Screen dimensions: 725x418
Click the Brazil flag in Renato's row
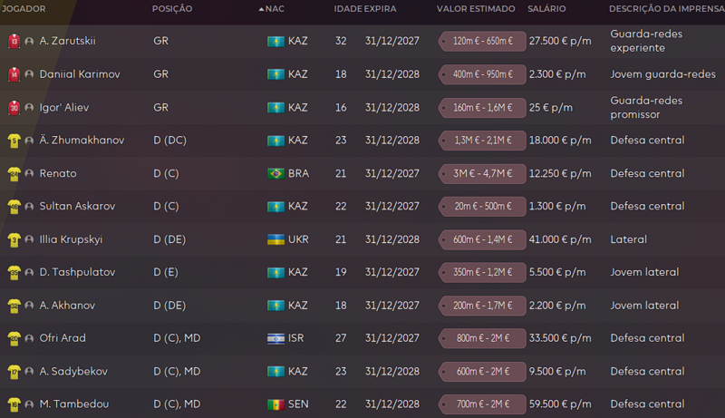pyautogui.click(x=276, y=174)
